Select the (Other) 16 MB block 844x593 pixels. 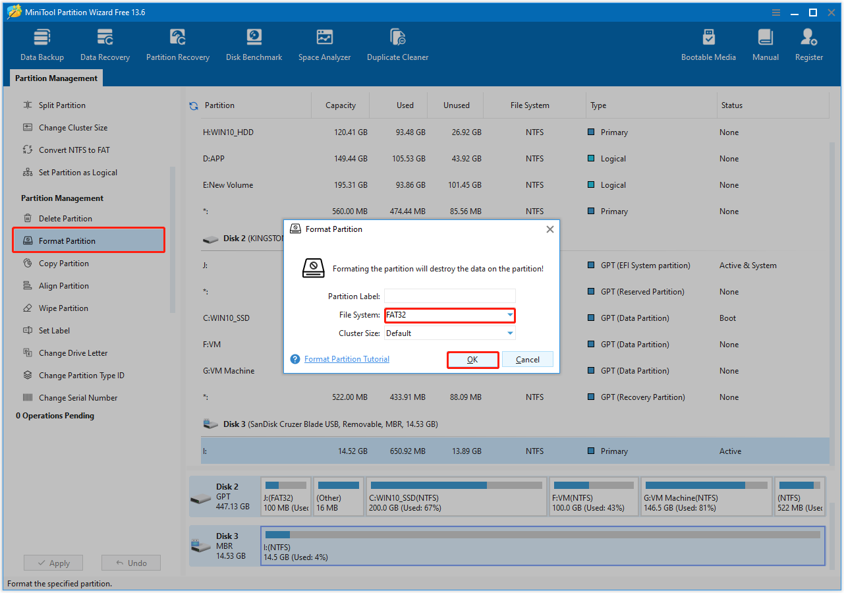[339, 497]
